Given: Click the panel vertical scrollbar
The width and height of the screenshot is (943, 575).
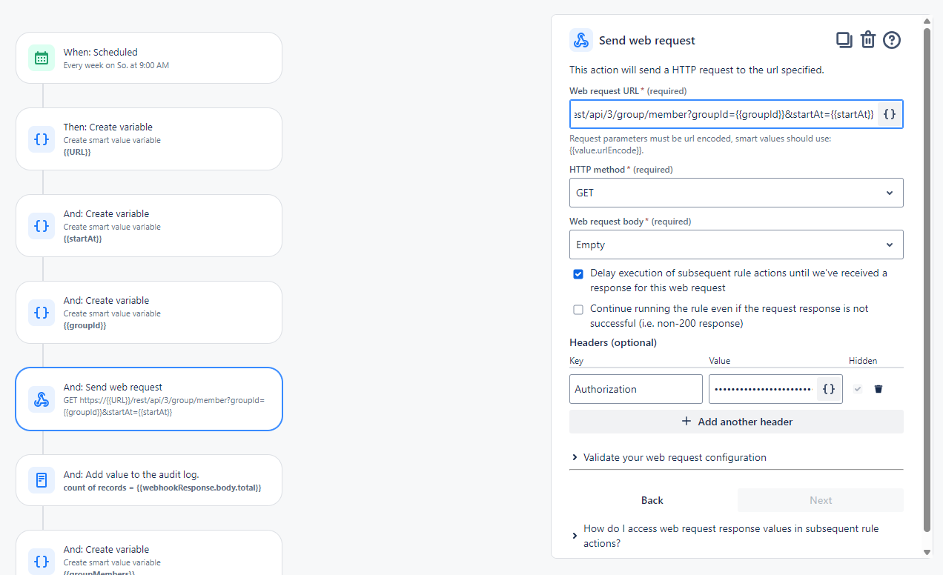Looking at the screenshot, I should click(927, 279).
